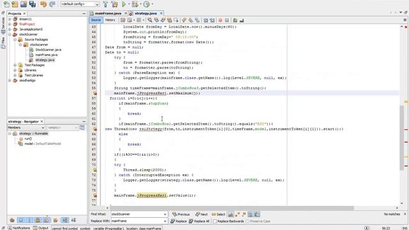Select model field in Navigator
409x230 pixels.
tap(43, 144)
